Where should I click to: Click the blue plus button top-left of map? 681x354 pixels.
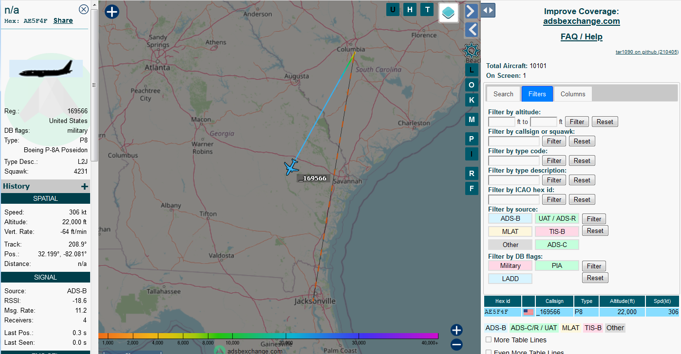click(x=112, y=12)
